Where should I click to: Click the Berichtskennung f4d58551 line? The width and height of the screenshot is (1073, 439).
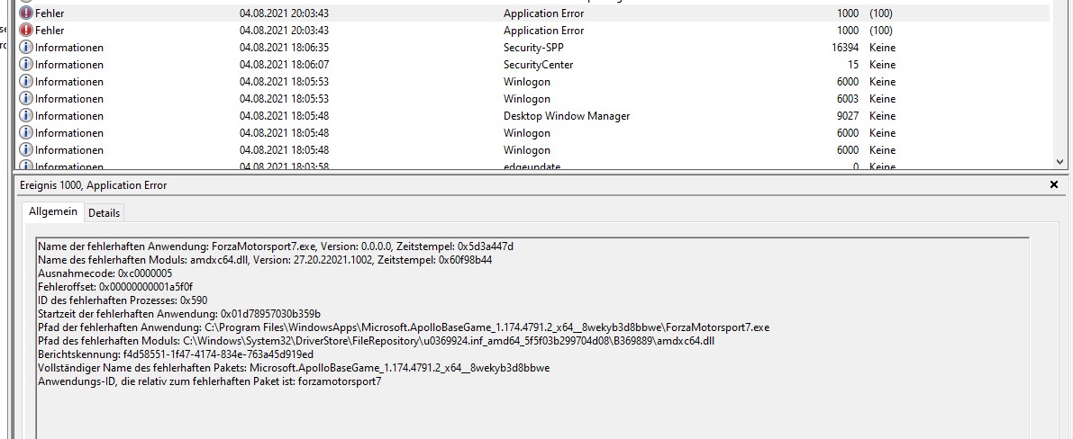click(x=176, y=354)
